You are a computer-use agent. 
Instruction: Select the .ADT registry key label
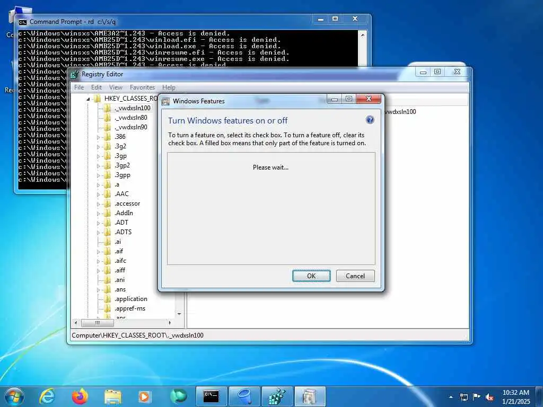point(121,223)
